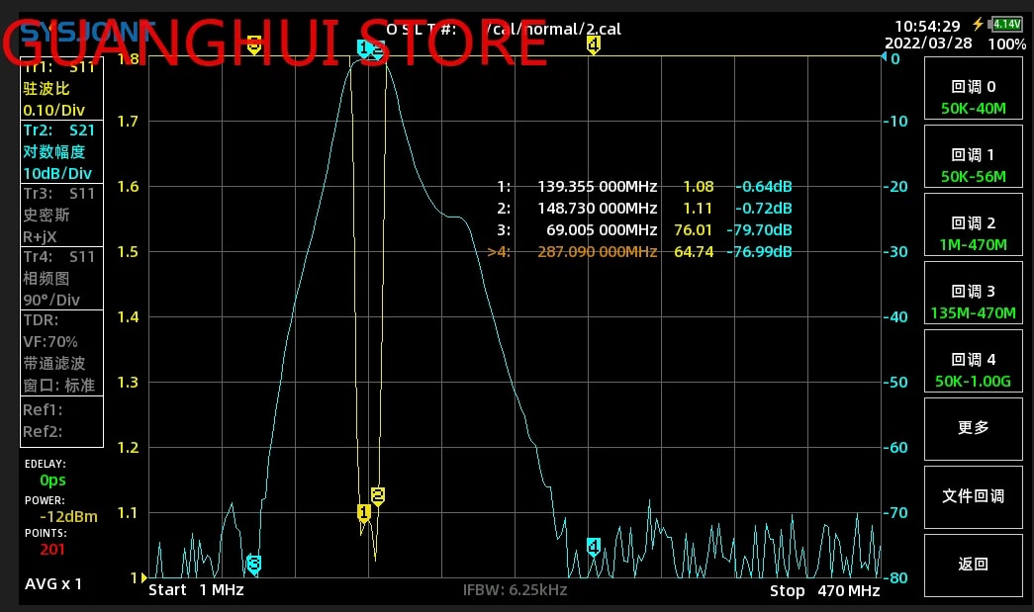
Task: Enable the Tr3 S11 Smith trace
Action: (61, 215)
